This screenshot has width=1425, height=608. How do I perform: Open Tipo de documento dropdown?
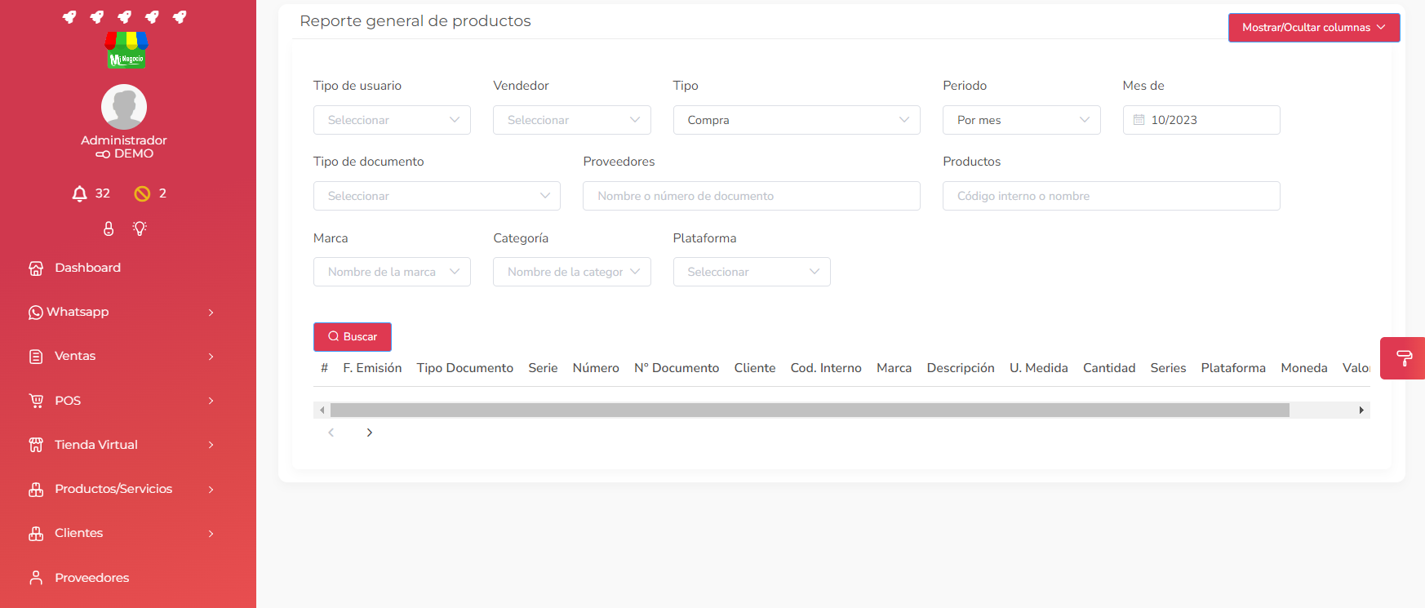click(x=437, y=196)
